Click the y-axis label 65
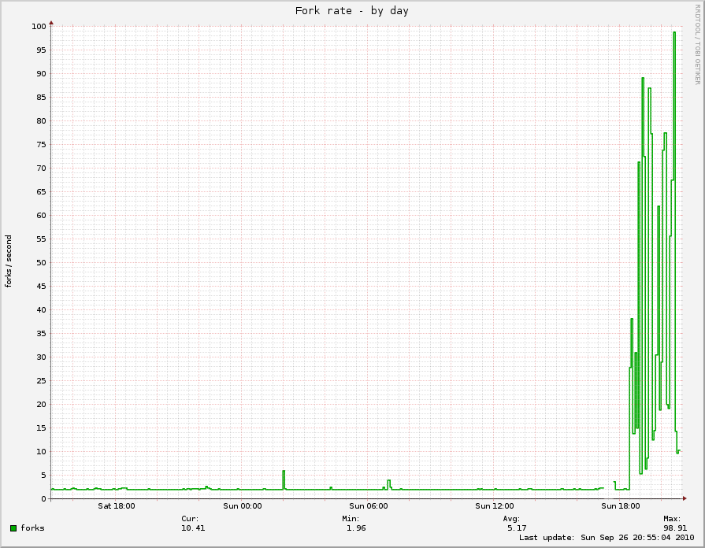This screenshot has width=705, height=548. click(41, 192)
